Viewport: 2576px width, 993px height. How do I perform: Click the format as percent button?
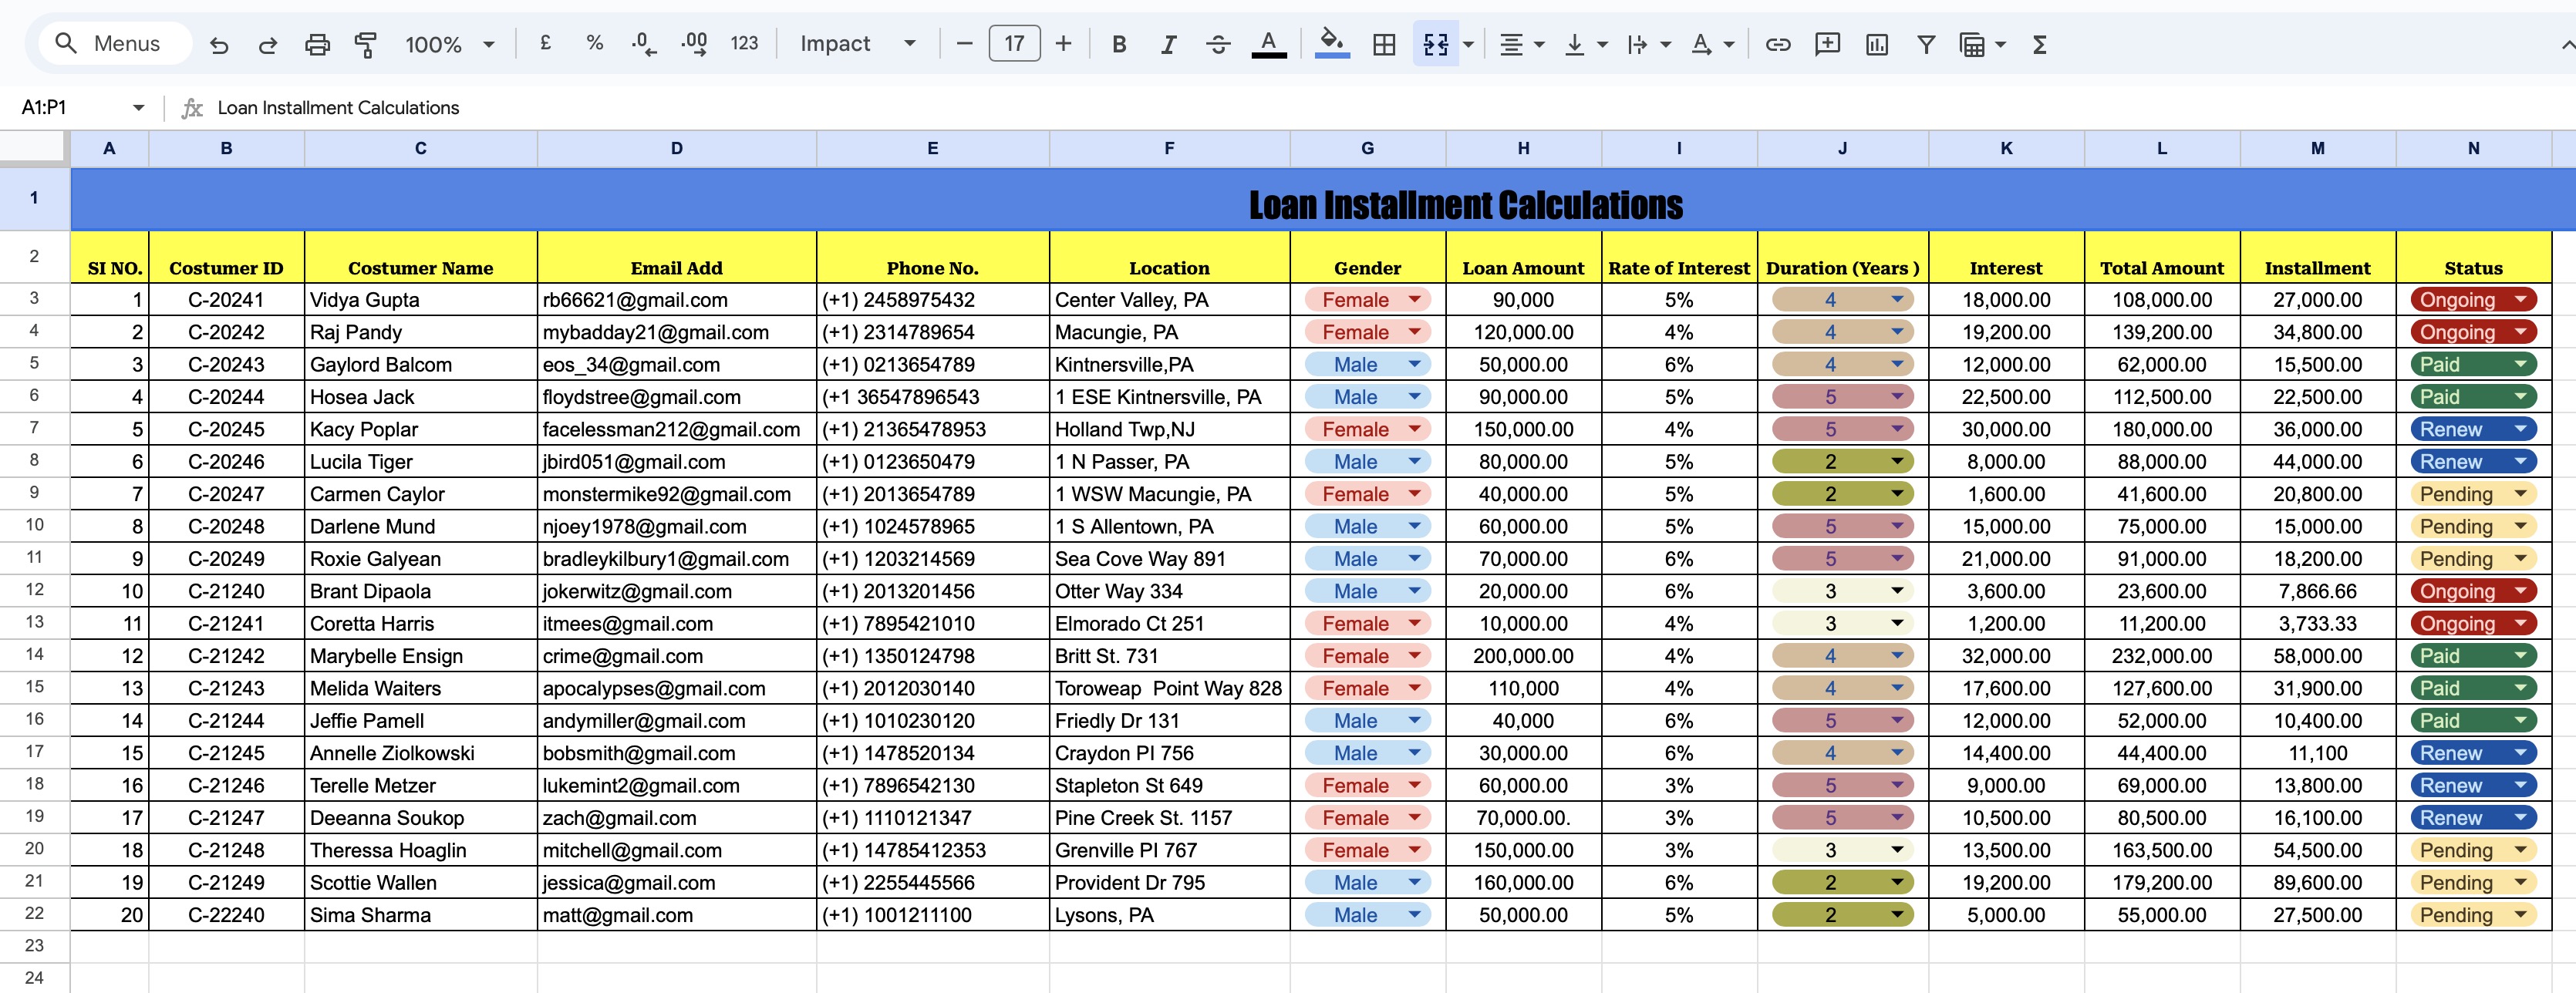coord(595,44)
